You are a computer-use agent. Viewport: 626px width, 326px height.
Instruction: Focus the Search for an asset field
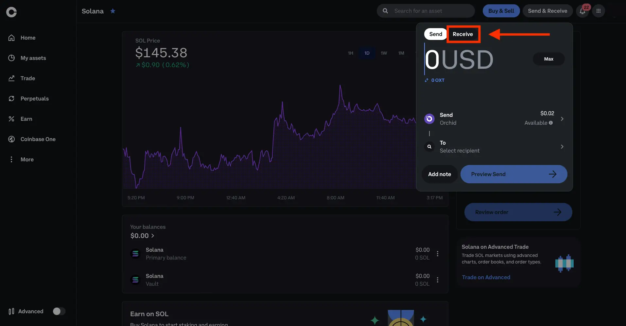click(426, 11)
